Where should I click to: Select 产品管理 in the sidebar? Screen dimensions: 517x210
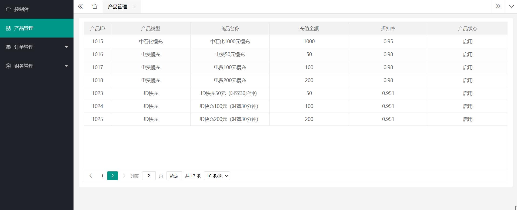coord(37,28)
